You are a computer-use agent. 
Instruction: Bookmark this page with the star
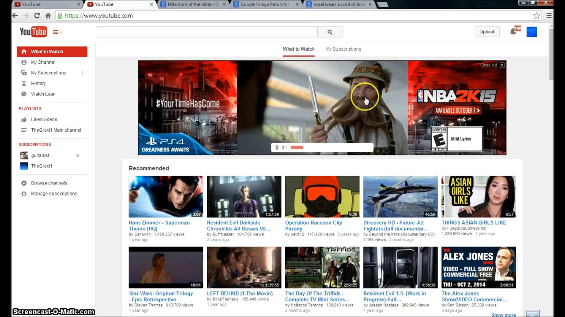(537, 15)
